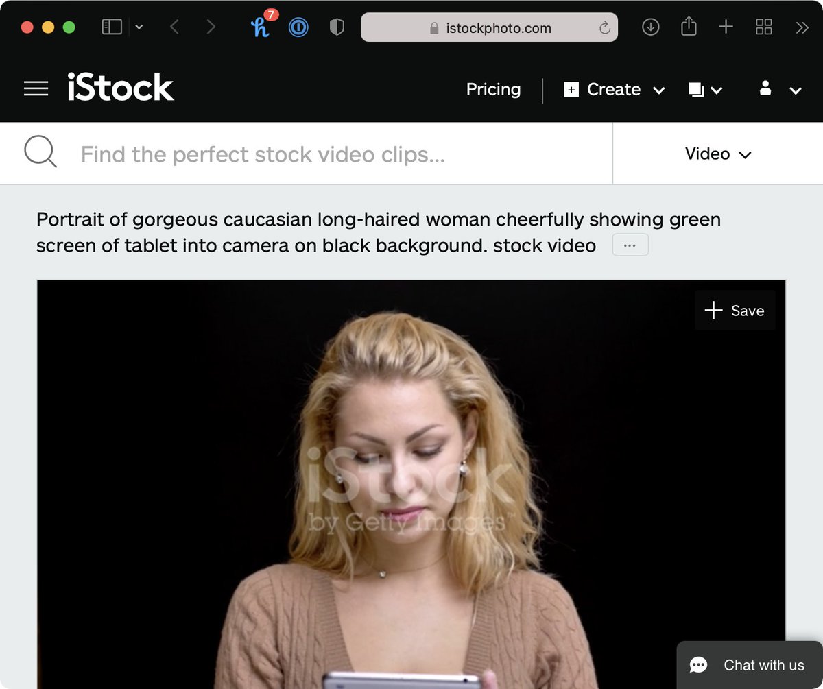Expand the sidebar options chevron
The height and width of the screenshot is (689, 823).
(x=139, y=27)
